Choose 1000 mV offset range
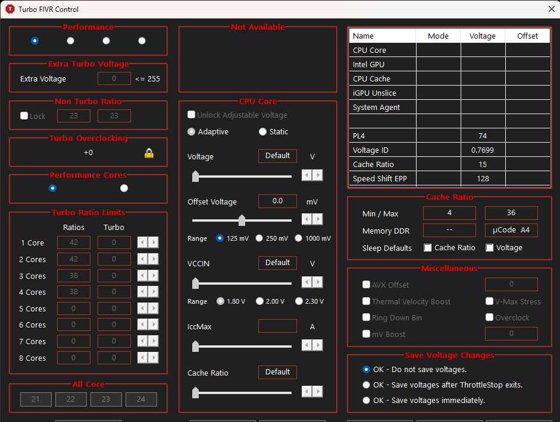 (299, 238)
